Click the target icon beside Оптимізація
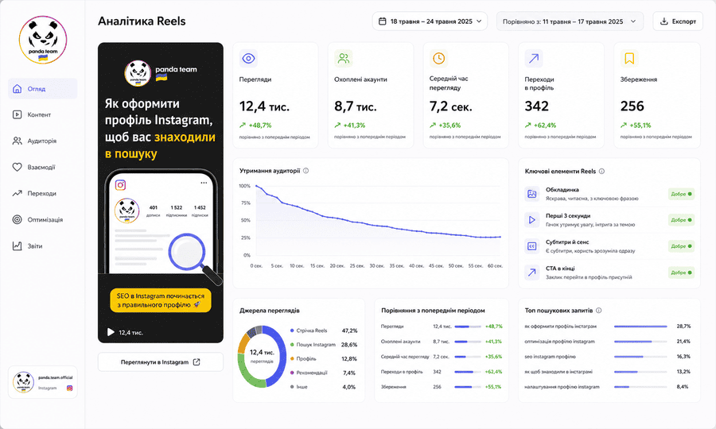Image resolution: width=716 pixels, height=429 pixels. [x=17, y=220]
